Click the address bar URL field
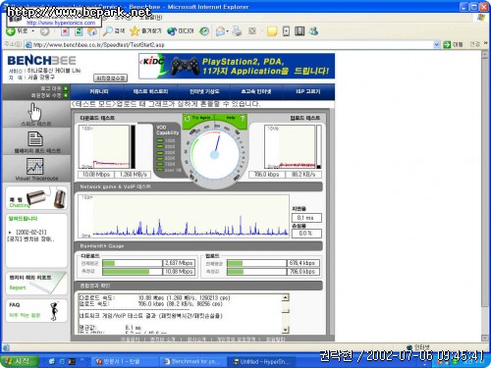491x368 pixels. tap(233, 44)
